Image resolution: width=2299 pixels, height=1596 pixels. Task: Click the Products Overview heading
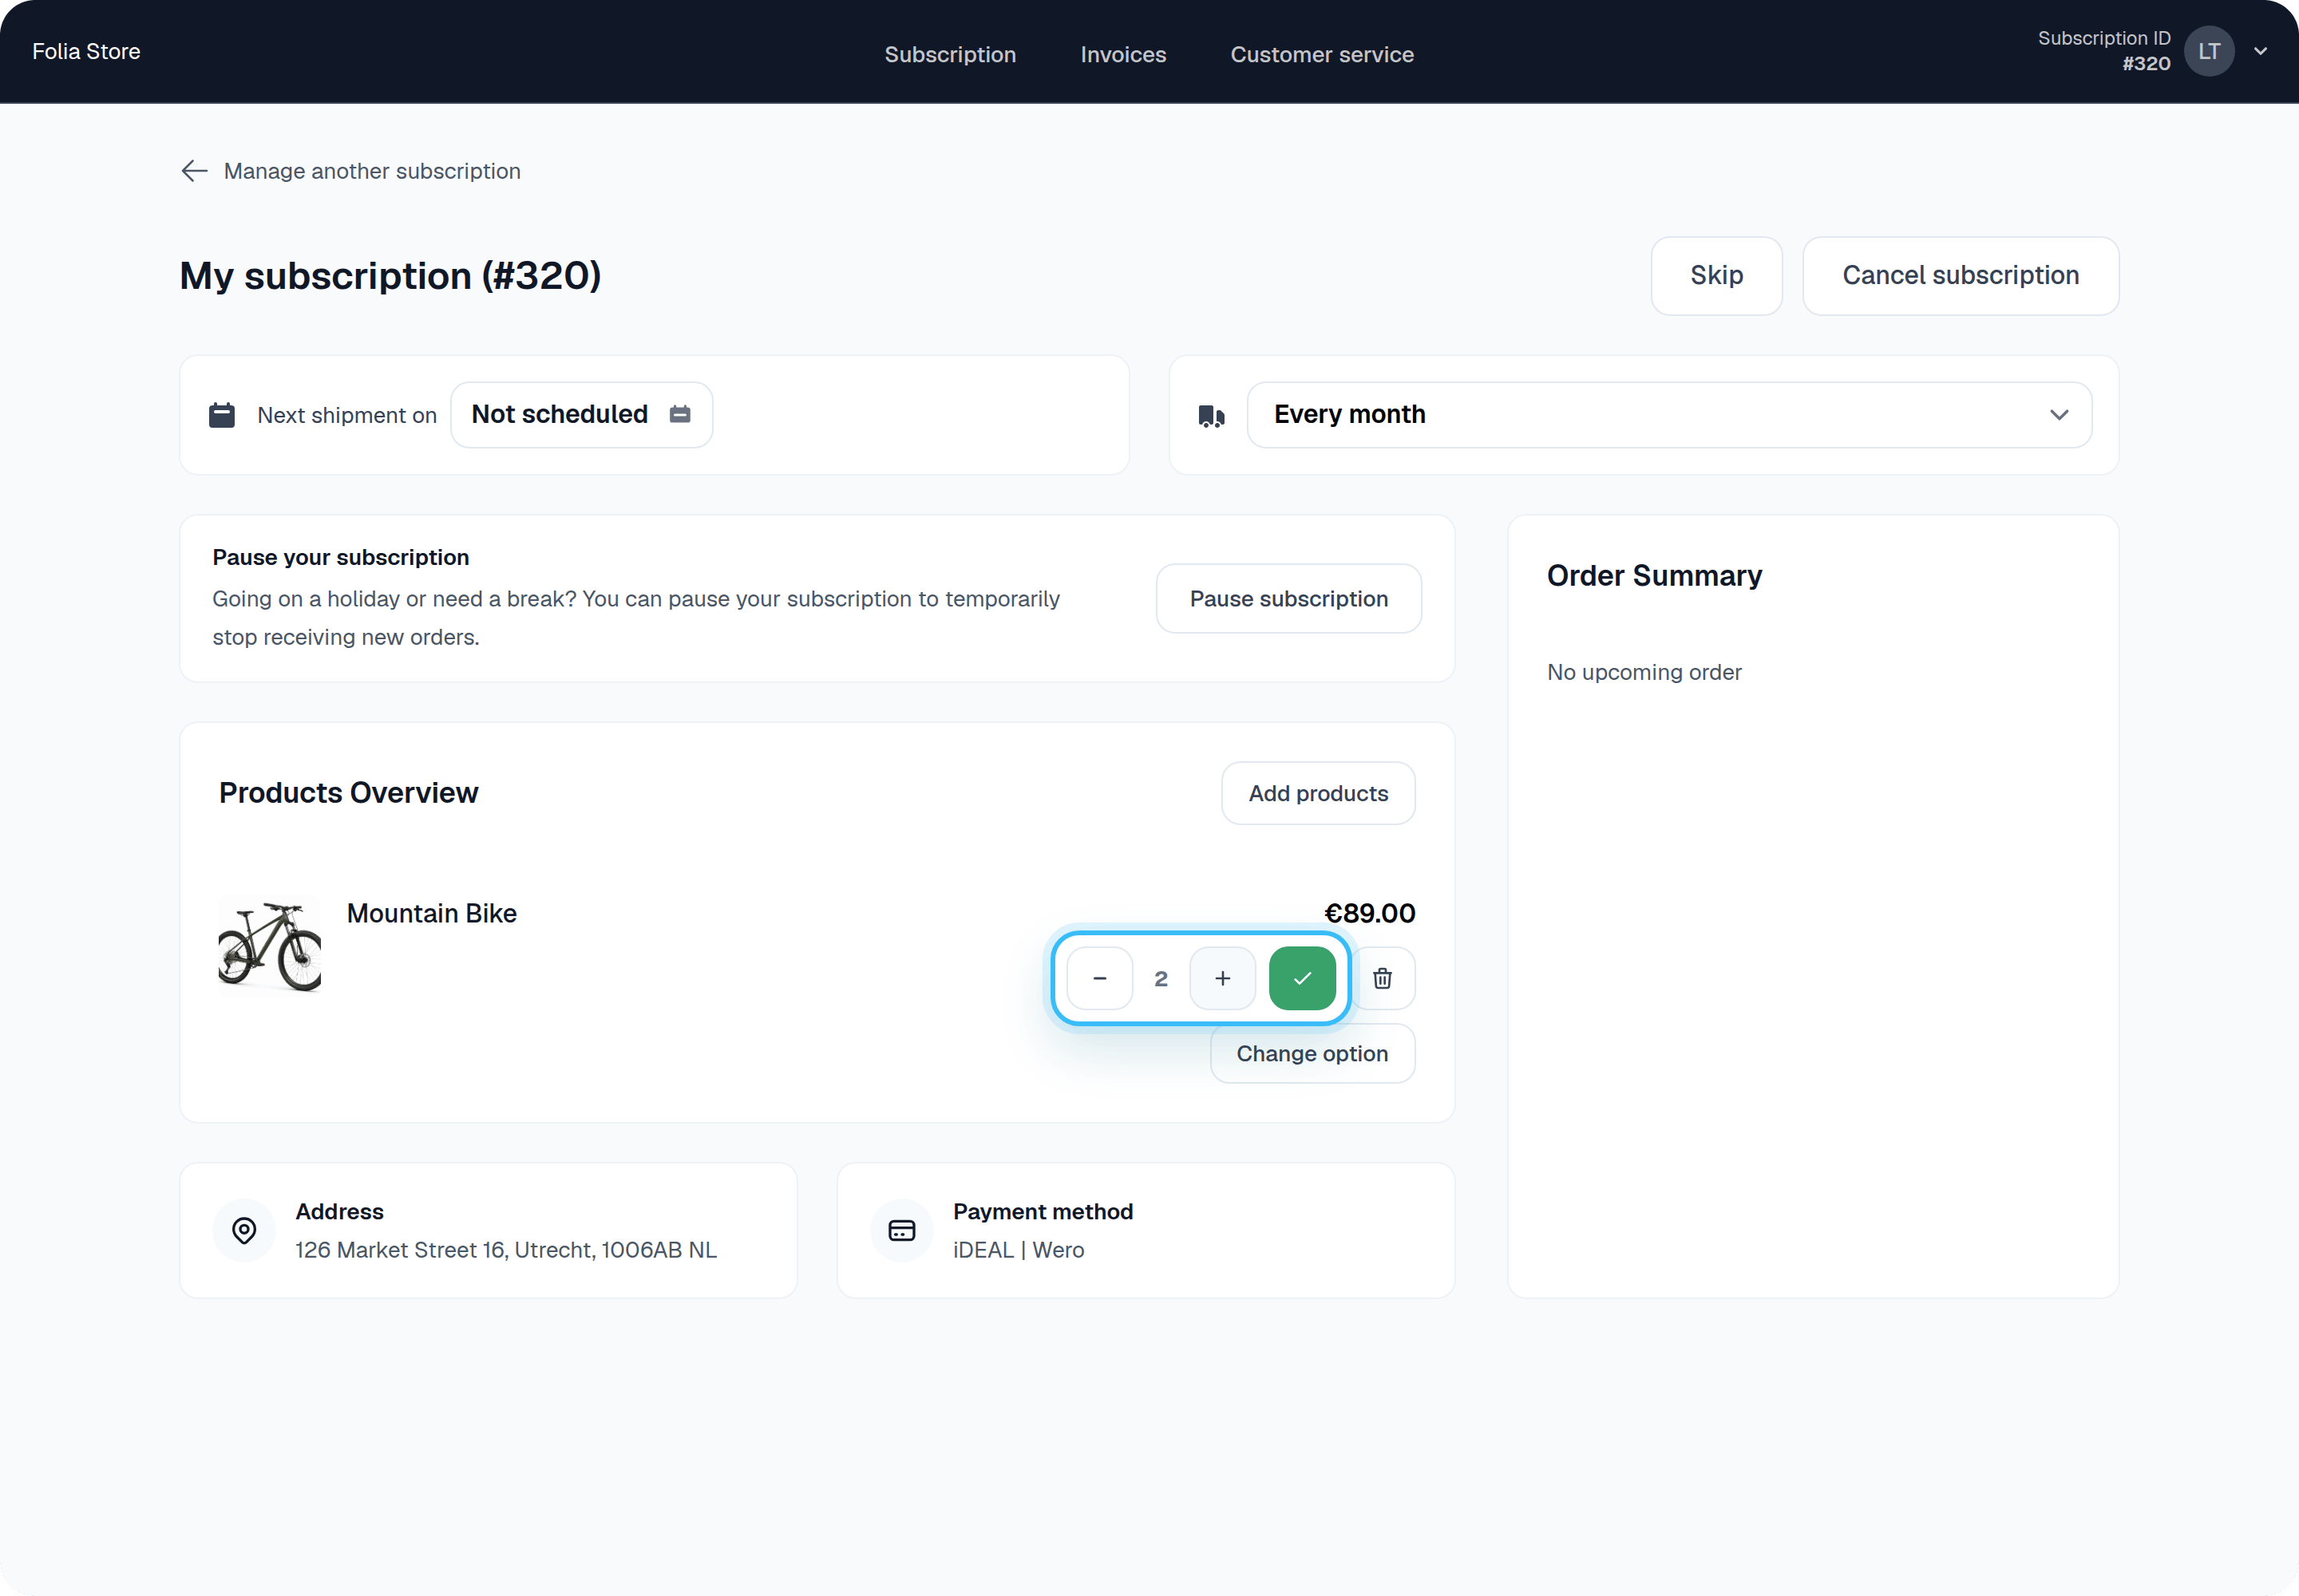pos(348,793)
